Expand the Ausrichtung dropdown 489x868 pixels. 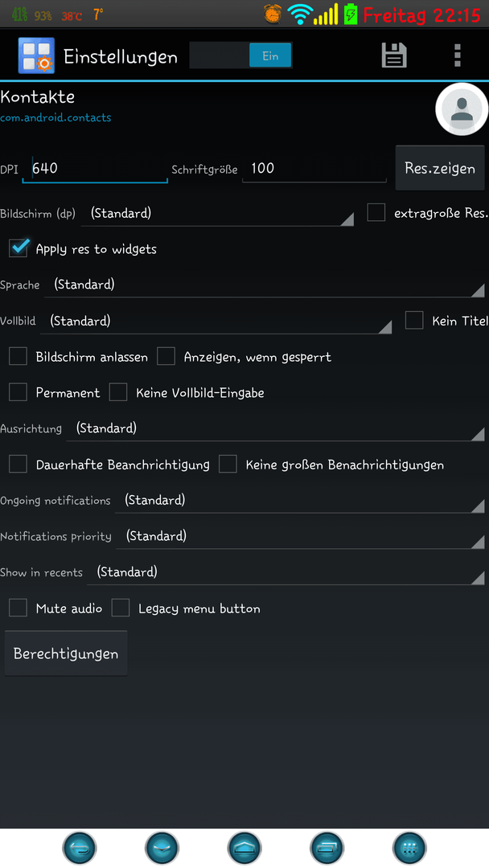click(275, 428)
